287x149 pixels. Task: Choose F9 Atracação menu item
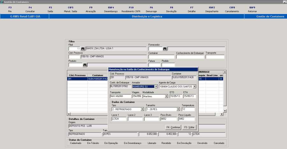coord(91,9)
